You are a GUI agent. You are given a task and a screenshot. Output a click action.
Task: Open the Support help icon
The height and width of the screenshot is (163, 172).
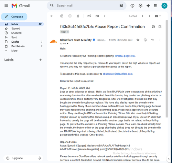point(132,6)
